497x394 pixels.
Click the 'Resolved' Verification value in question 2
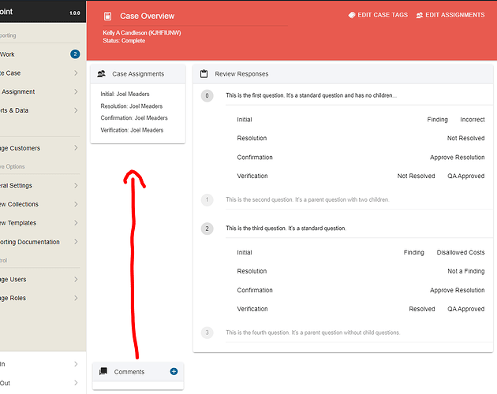[x=422, y=309]
